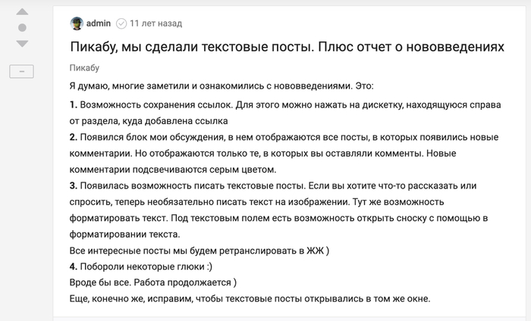Select the "Пикабу" tag under the title
The image size is (531, 321).
[84, 68]
